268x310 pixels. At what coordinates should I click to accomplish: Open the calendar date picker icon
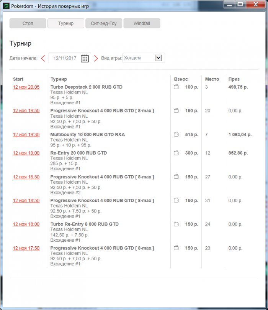[x=85, y=58]
